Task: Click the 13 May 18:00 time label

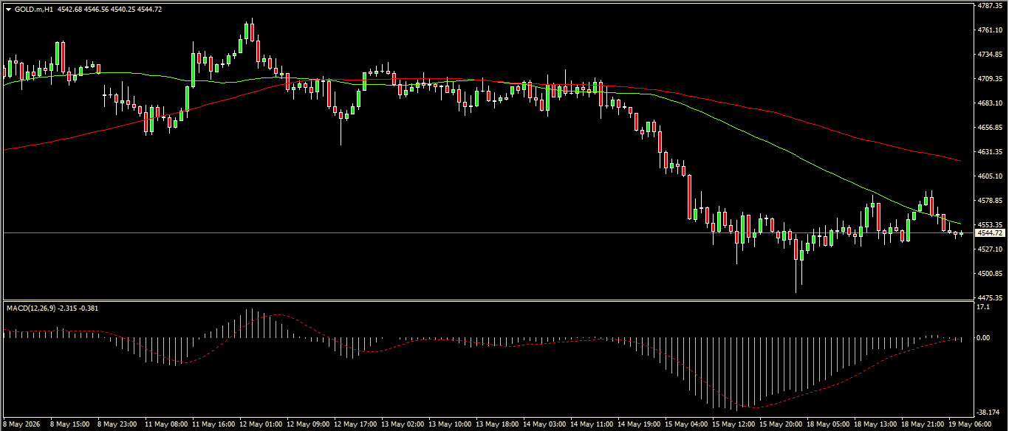Action: 497,425
